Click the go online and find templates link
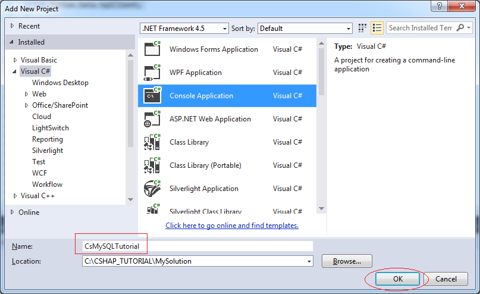The height and width of the screenshot is (294, 480). 232,226
